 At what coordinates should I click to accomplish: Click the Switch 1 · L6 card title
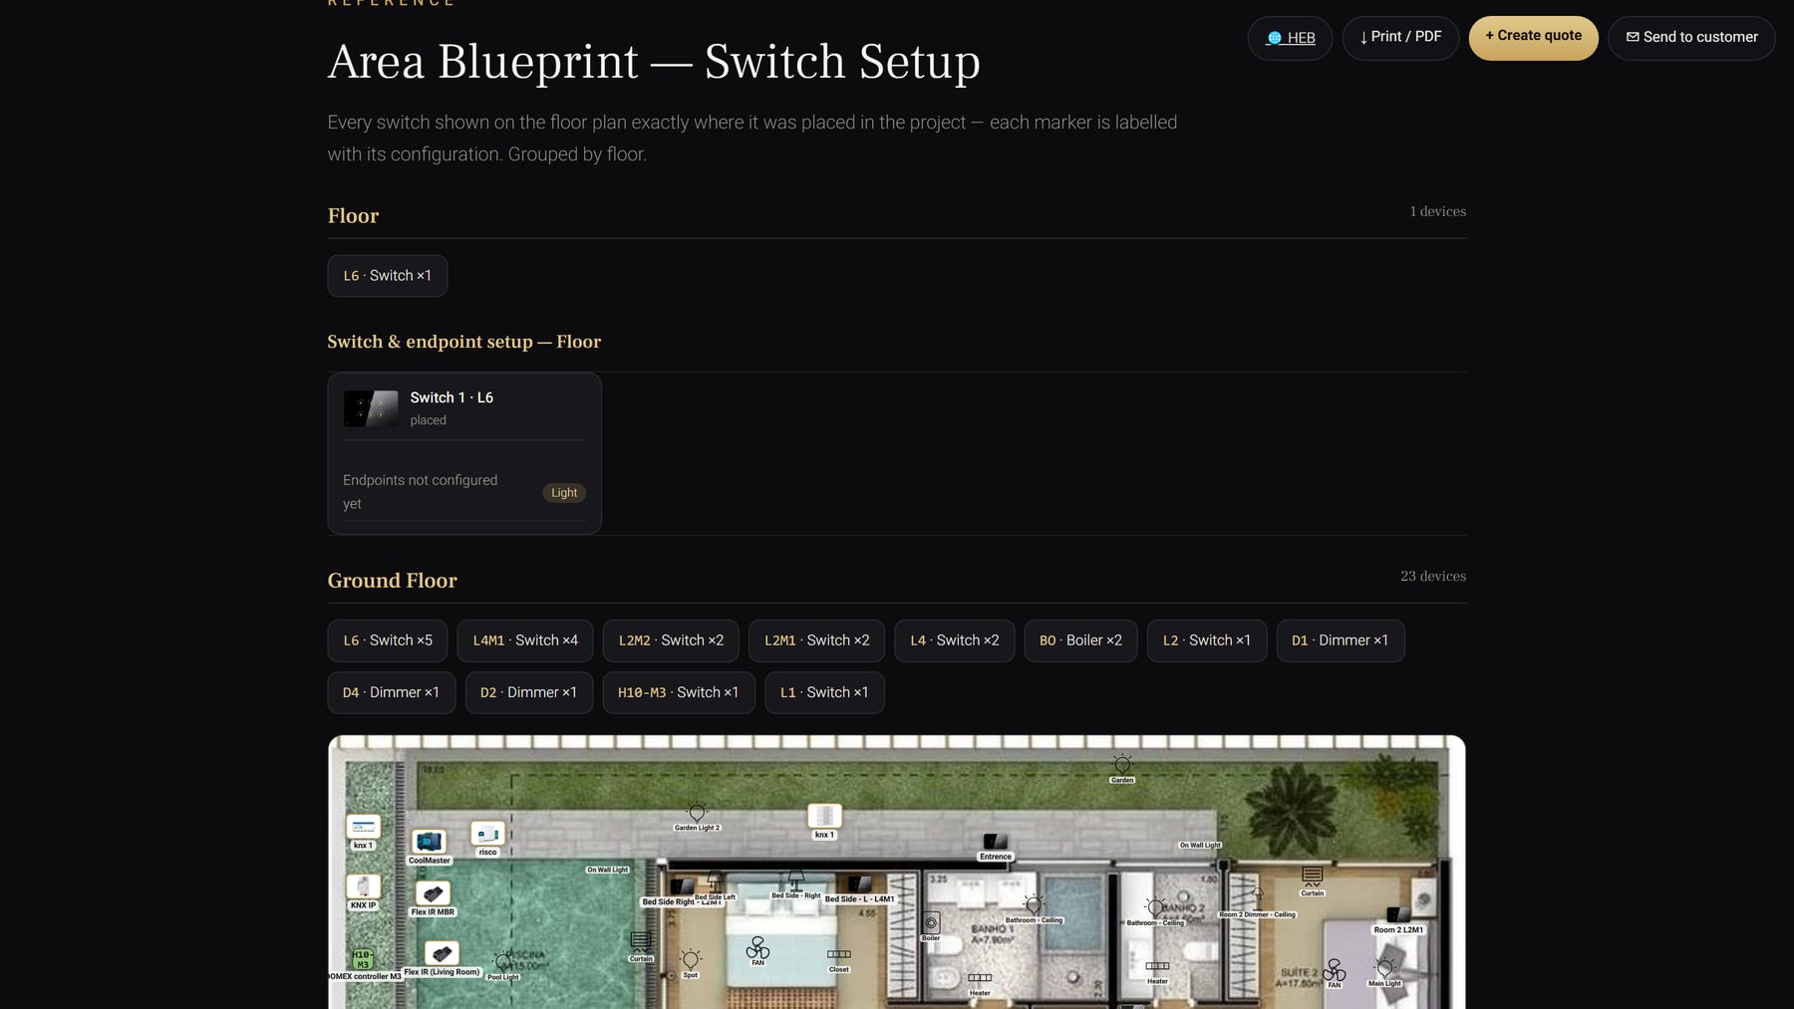point(451,397)
